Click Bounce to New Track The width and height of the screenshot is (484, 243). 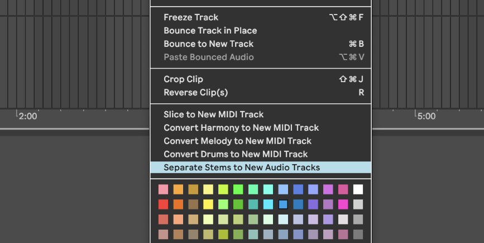coord(208,44)
